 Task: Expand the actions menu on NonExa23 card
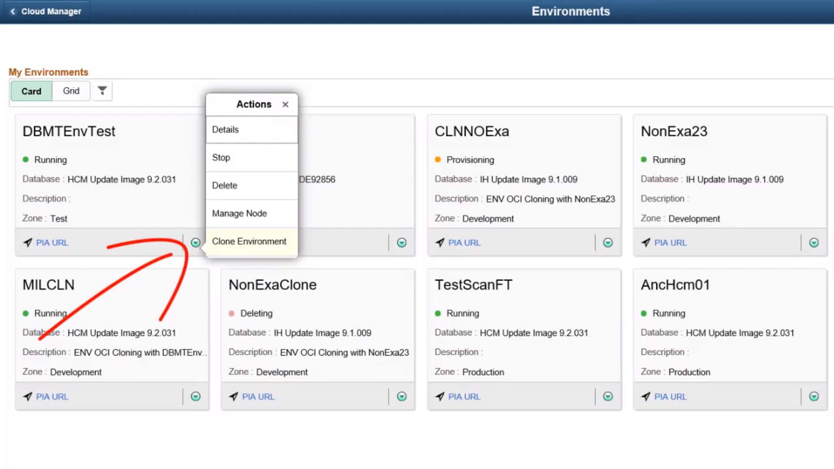click(814, 242)
